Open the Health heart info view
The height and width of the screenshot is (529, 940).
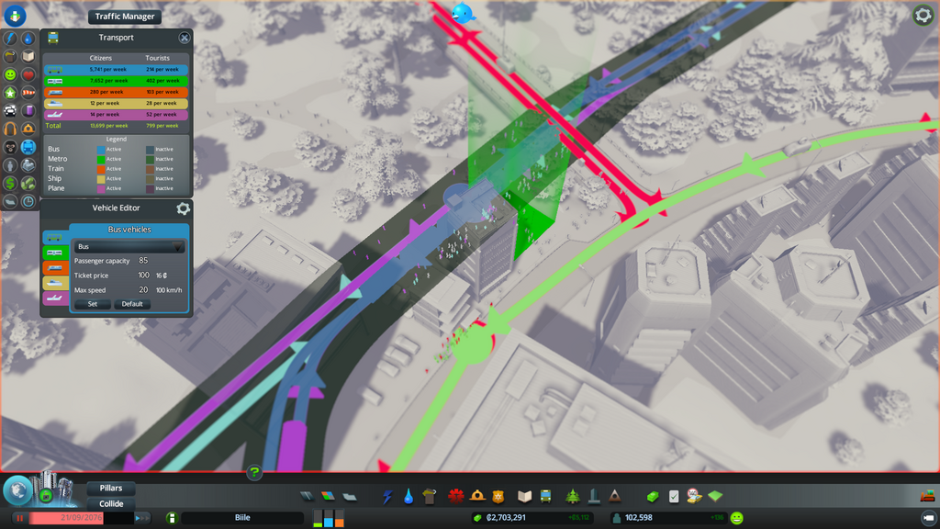tap(28, 74)
